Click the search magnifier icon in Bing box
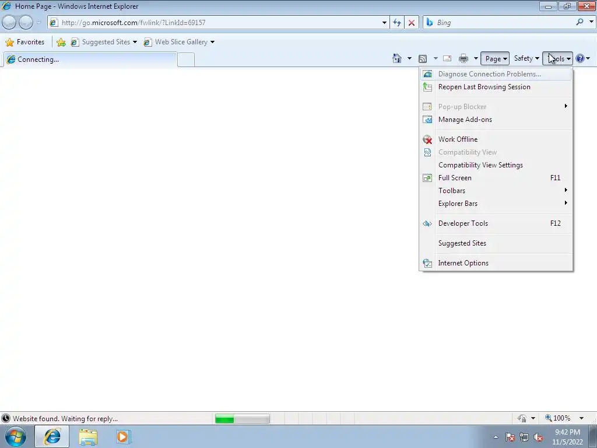597x448 pixels. click(580, 22)
